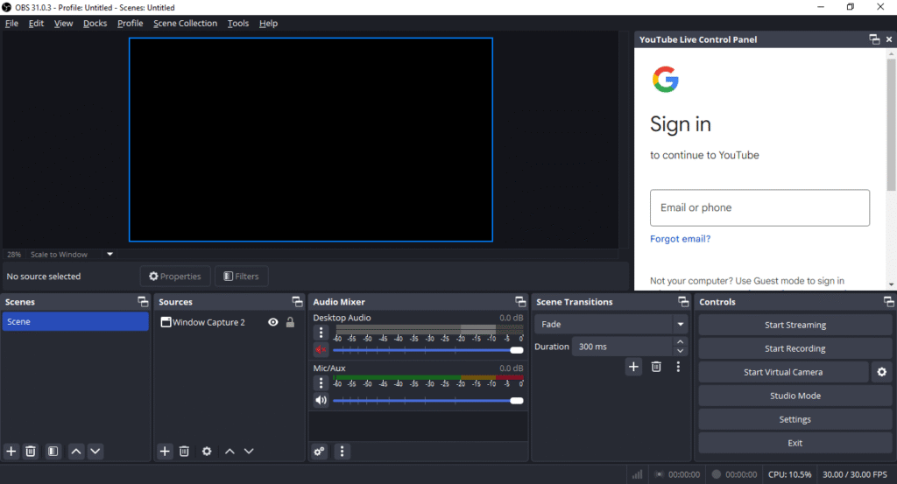Click the Duration 300 ms field
This screenshot has height=484, width=897.
pyautogui.click(x=623, y=347)
